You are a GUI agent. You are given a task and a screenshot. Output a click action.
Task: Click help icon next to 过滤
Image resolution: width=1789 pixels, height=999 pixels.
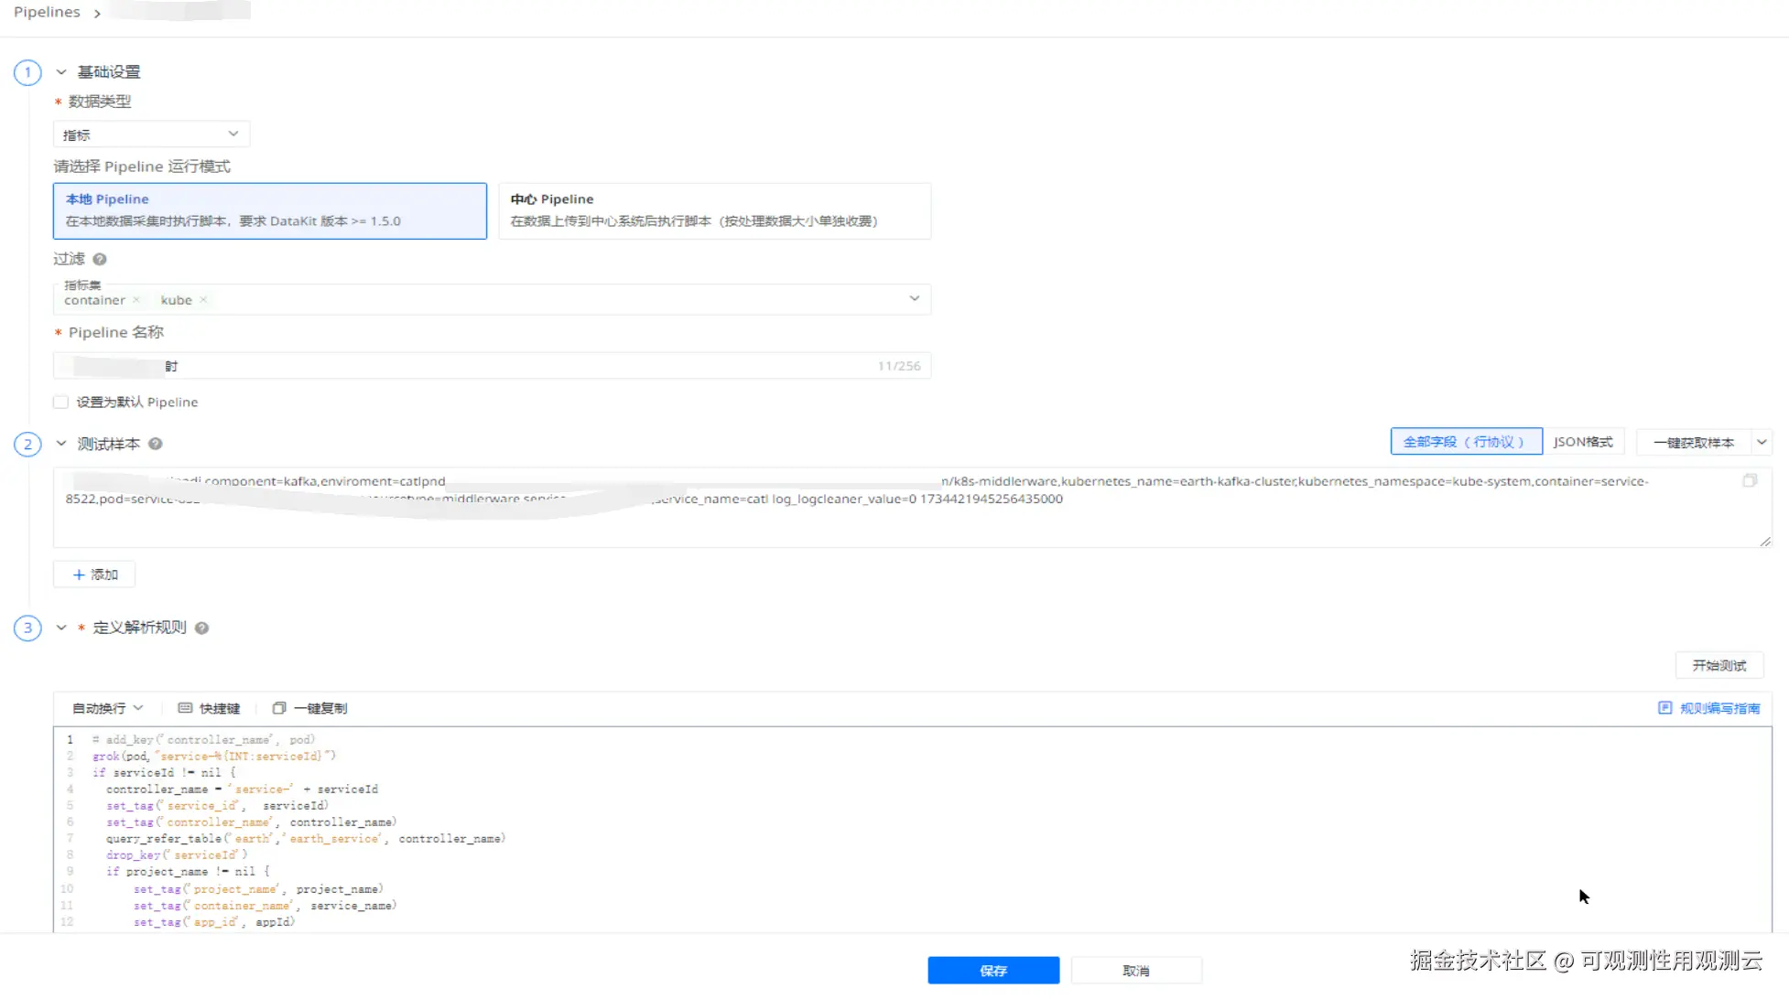(100, 260)
